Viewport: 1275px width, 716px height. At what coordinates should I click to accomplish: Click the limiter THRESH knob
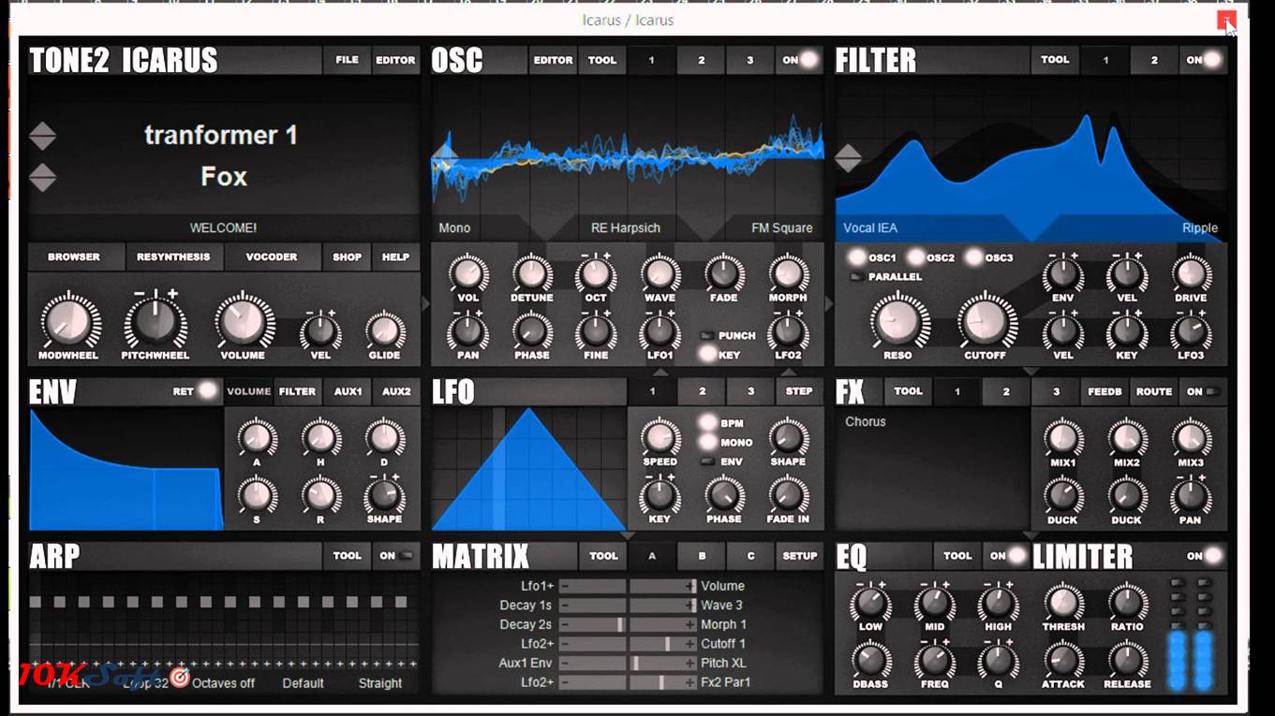click(1062, 604)
